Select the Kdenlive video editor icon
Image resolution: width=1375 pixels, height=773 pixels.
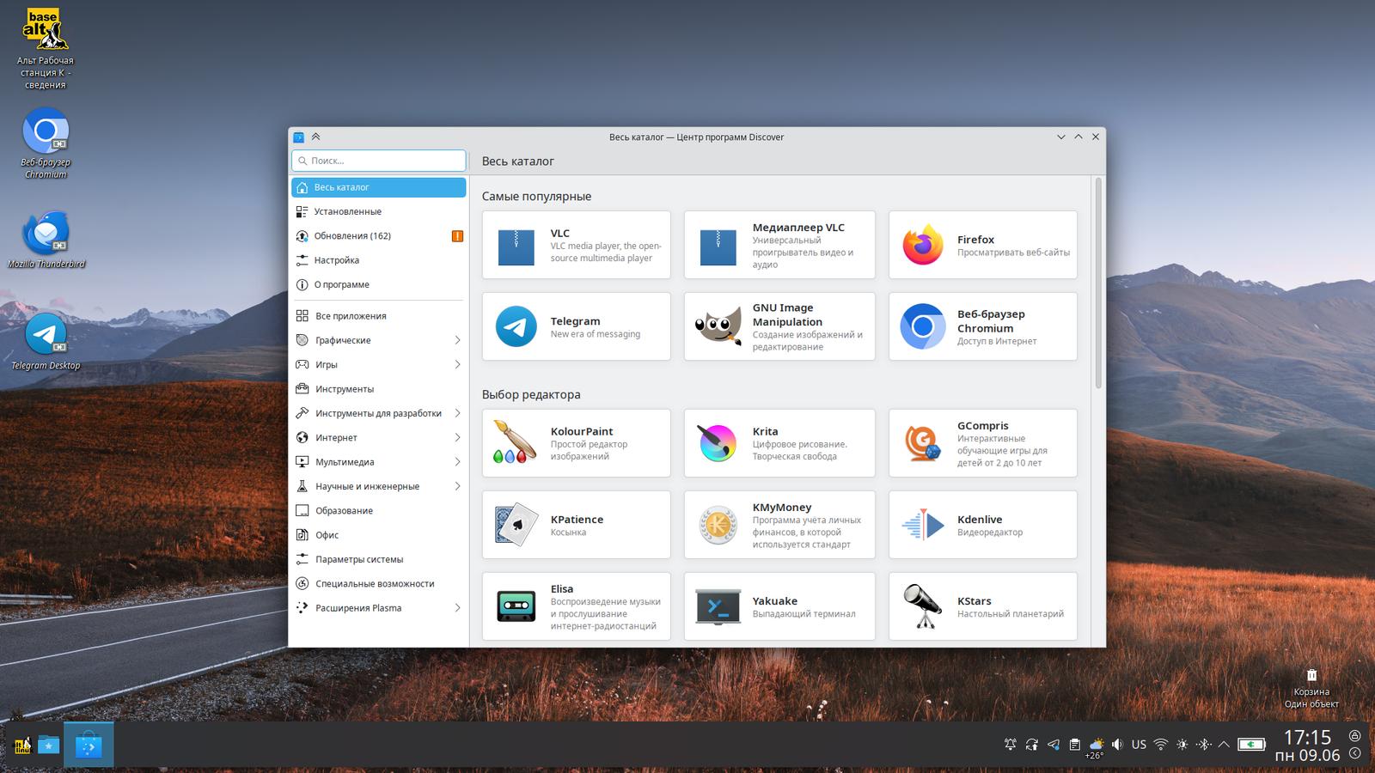coord(923,525)
